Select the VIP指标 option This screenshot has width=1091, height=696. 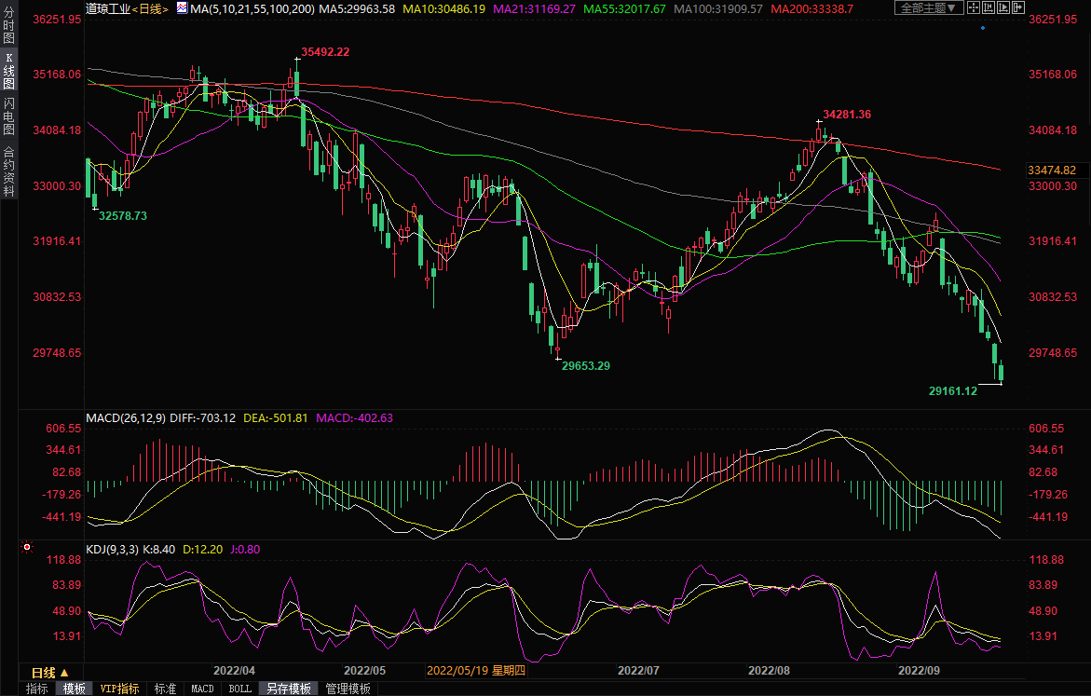[120, 689]
